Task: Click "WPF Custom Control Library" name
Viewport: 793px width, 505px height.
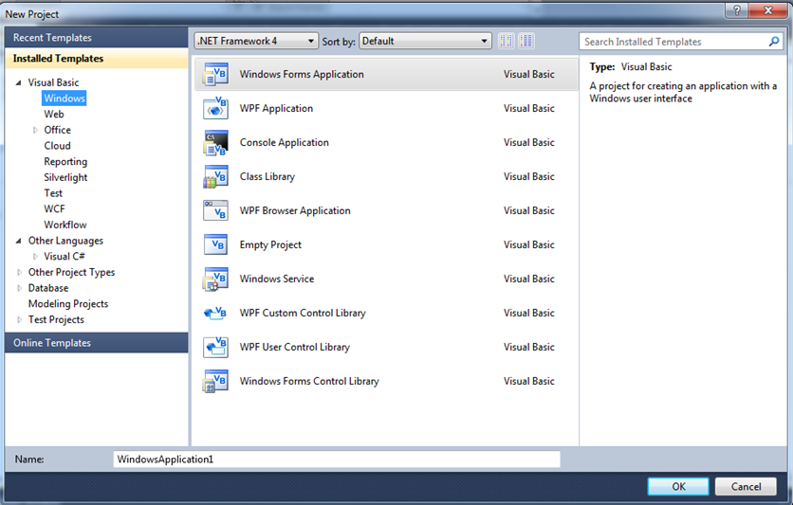Action: pyautogui.click(x=303, y=313)
